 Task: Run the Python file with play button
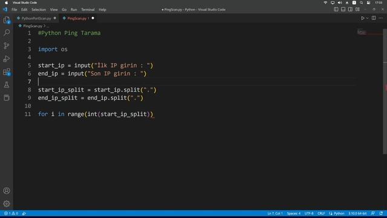[x=363, y=18]
